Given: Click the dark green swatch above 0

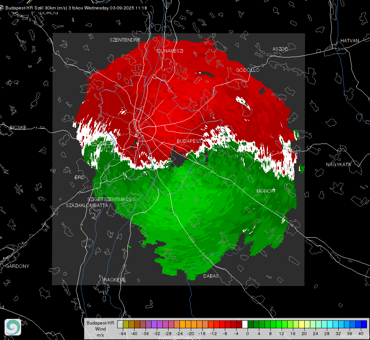Looking at the screenshot, I should coord(251,325).
